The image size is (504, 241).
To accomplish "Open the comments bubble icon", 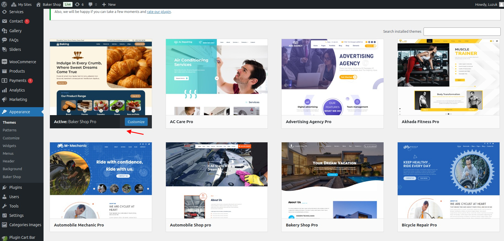I will coord(90,4).
